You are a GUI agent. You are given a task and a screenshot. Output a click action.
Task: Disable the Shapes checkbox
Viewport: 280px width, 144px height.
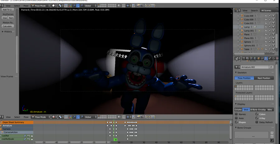tap(236, 122)
